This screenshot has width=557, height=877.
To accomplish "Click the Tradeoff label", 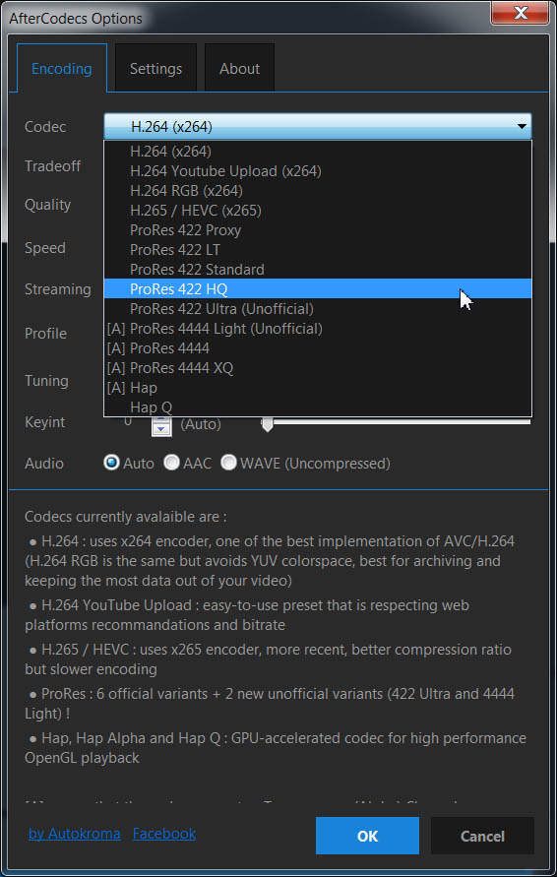I will coord(52,165).
